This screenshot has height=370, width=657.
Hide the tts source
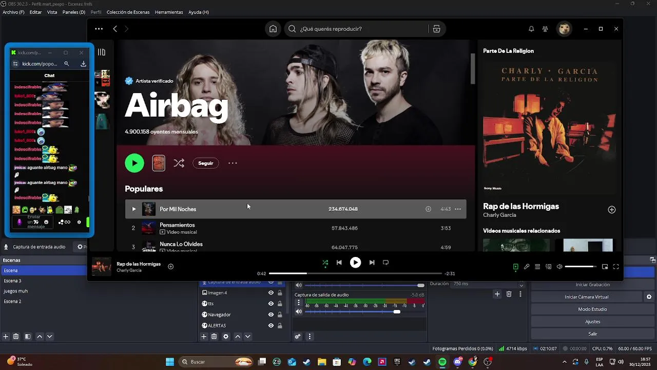tap(271, 304)
